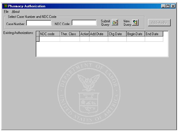Click the New Query icon button
179x132 pixels.
[x=135, y=23]
